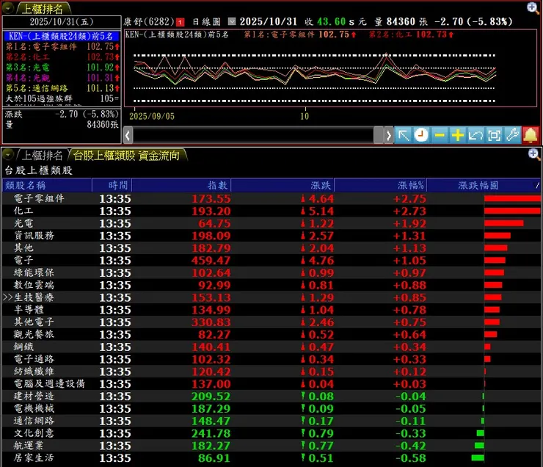
Task: Select the 光電 row in sector table
Action: click(x=271, y=223)
